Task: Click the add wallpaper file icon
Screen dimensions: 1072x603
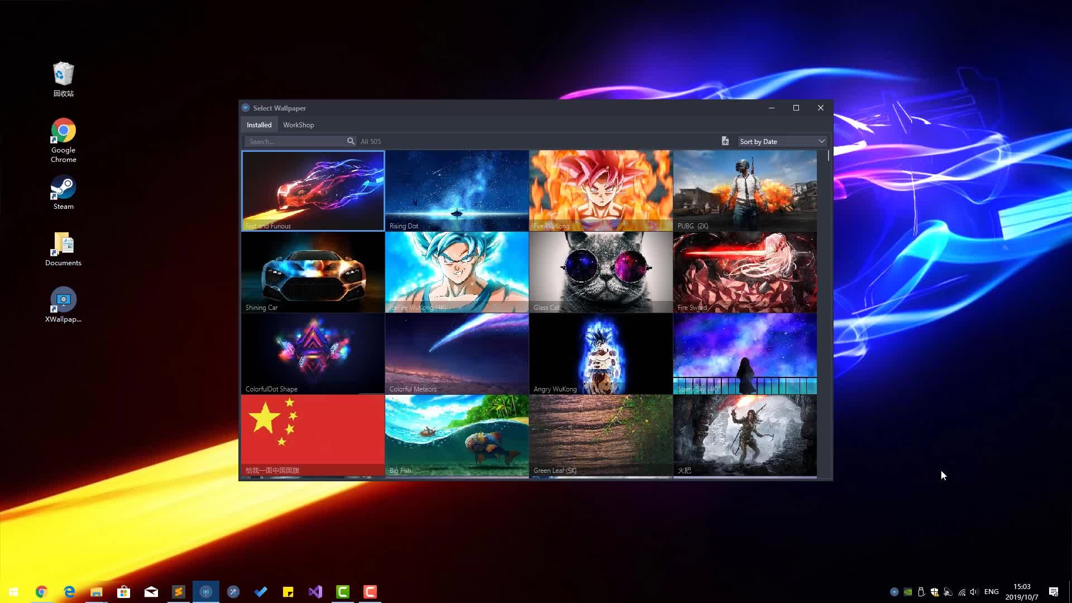Action: coord(725,141)
